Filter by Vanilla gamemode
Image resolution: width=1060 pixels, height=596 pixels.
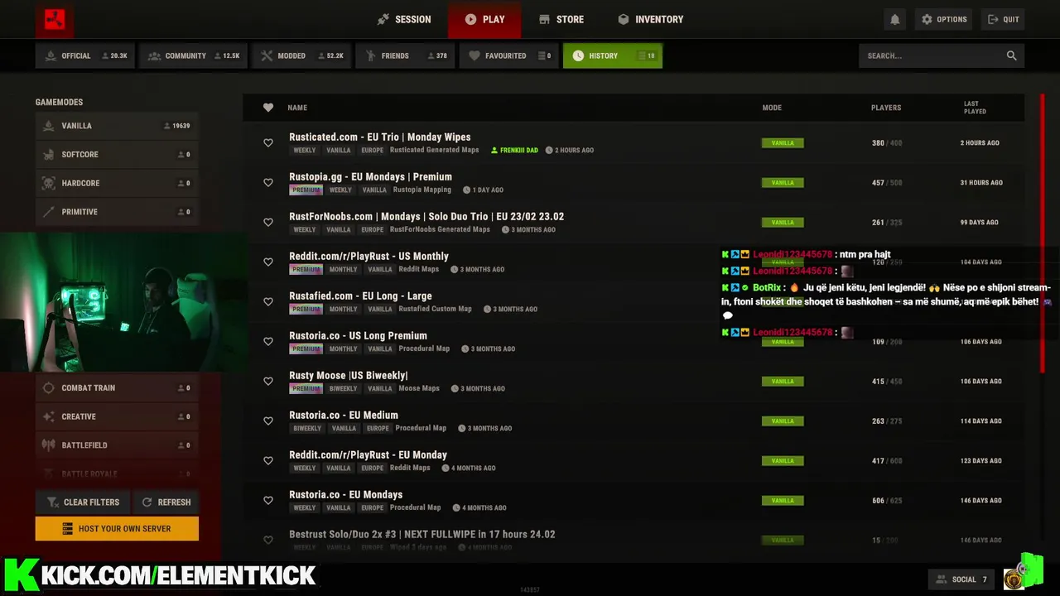(117, 126)
